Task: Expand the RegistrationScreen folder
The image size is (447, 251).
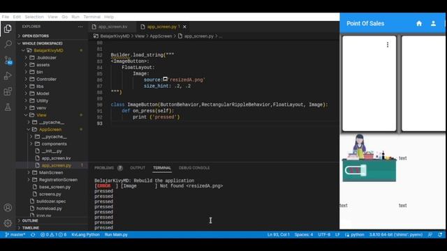Action: coord(52,180)
